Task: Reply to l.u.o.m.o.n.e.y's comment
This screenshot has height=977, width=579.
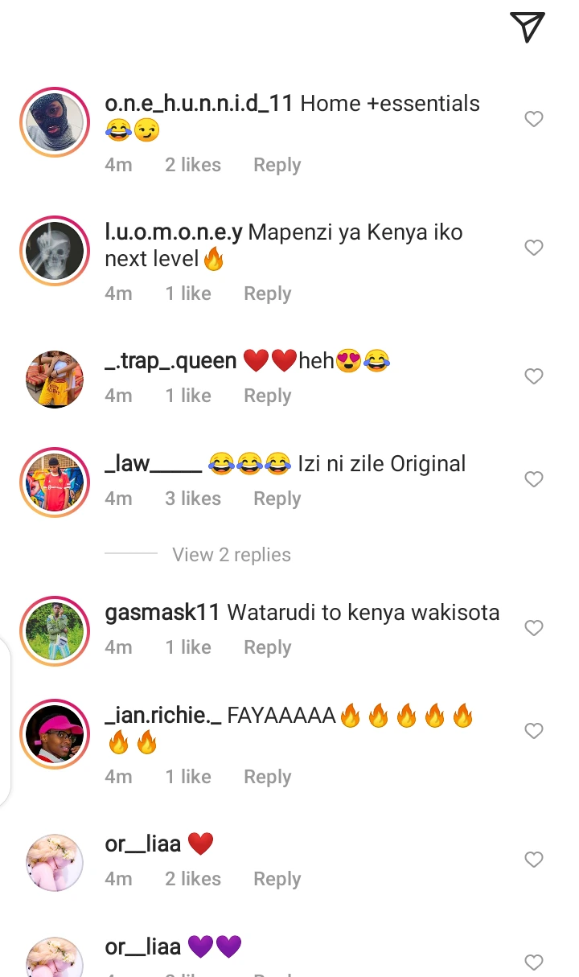Action: (267, 294)
